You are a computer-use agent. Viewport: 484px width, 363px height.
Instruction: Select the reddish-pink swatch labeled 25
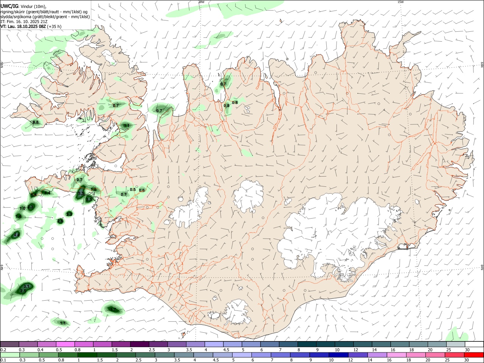[455, 355]
